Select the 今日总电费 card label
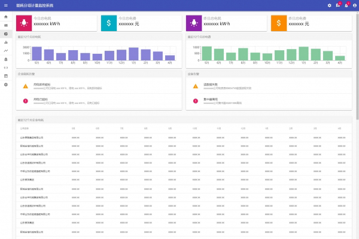Viewport: 359px width, 239px height. (x=127, y=19)
